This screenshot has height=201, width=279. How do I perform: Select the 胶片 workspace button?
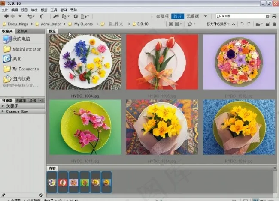point(178,16)
